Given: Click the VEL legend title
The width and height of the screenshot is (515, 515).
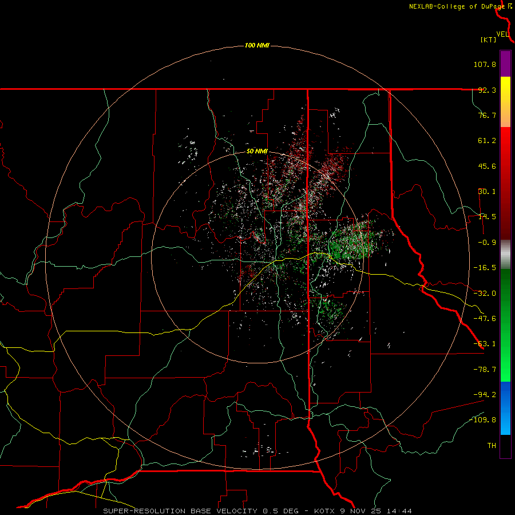Looking at the screenshot, I should click(x=503, y=34).
